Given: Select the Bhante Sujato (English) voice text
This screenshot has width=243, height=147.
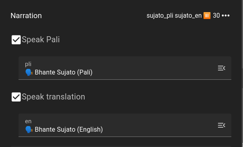Looking at the screenshot, I should (x=69, y=130).
